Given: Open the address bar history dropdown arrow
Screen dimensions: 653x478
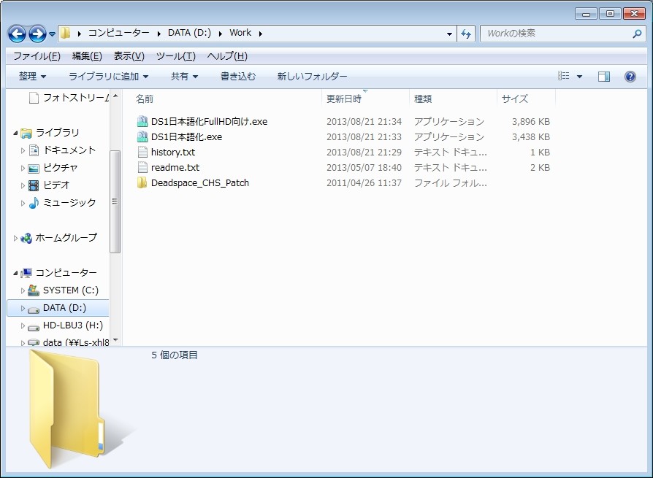Looking at the screenshot, I should [x=449, y=34].
